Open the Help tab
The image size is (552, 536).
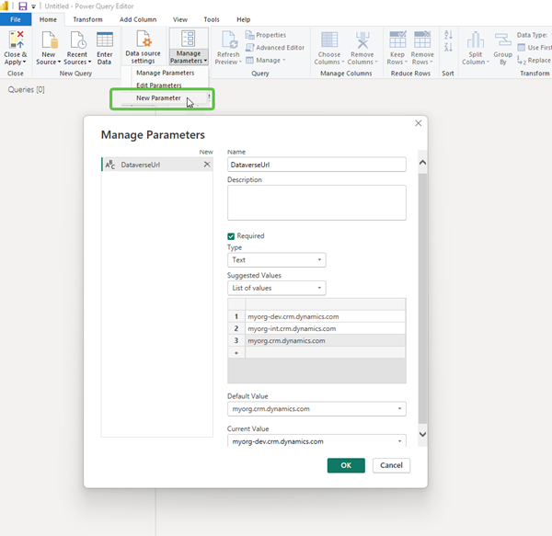point(243,19)
